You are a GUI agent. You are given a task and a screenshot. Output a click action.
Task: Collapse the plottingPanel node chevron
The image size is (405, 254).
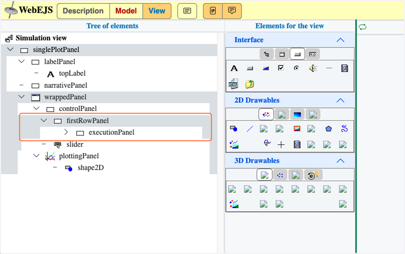(x=36, y=156)
